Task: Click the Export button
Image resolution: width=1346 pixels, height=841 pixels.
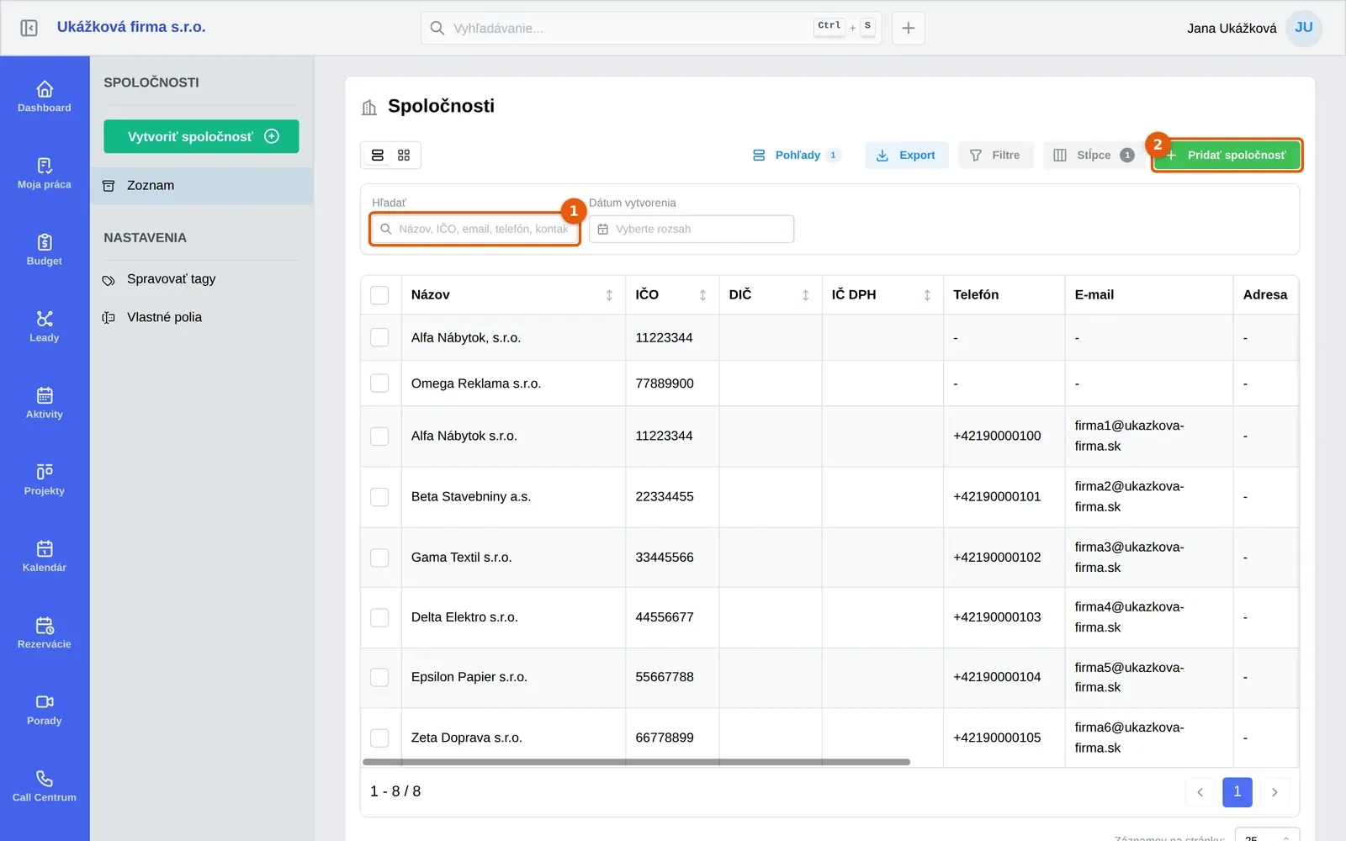Action: point(906,155)
